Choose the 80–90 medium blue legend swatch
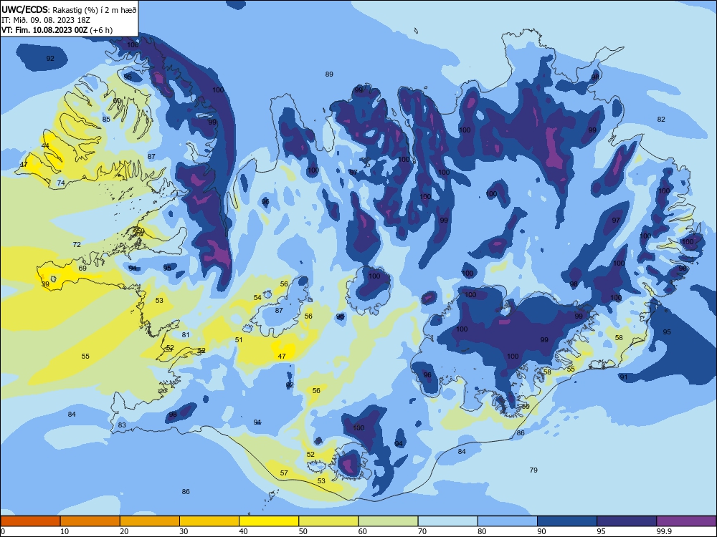The width and height of the screenshot is (717, 537). (508, 521)
